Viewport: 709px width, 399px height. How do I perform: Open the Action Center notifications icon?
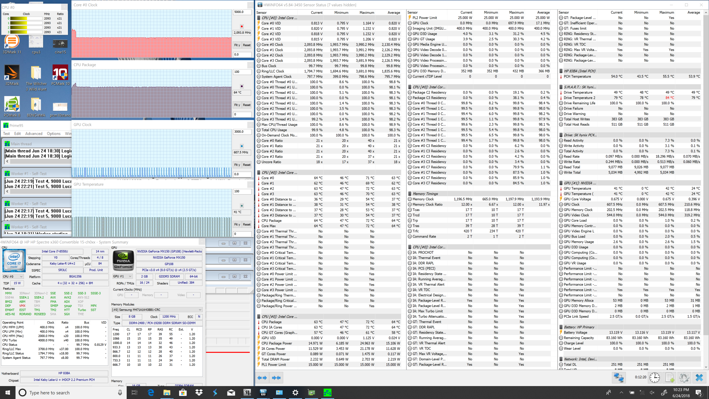[x=699, y=392]
